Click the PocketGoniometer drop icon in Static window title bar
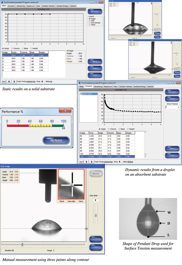The image size is (182, 265). 2,2
